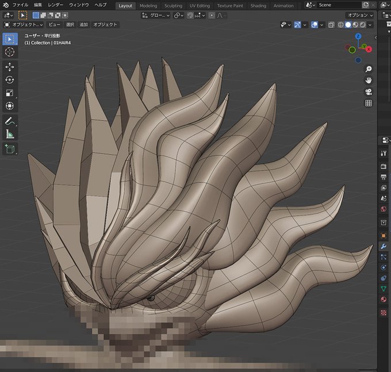Open the Object Data properties tab
The height and width of the screenshot is (372, 391).
click(384, 289)
